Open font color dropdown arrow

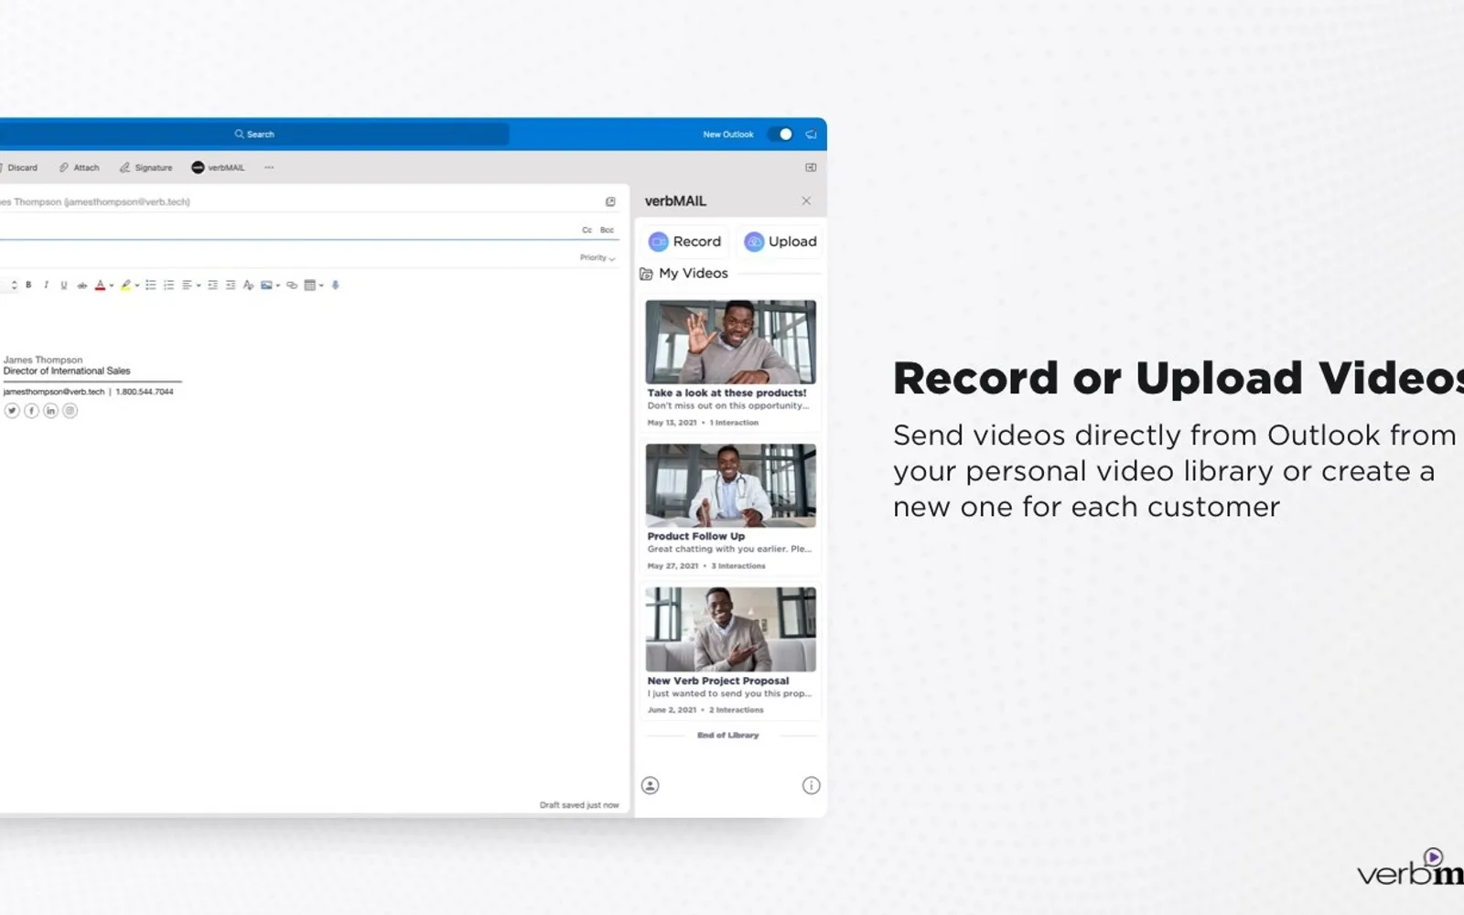point(112,285)
